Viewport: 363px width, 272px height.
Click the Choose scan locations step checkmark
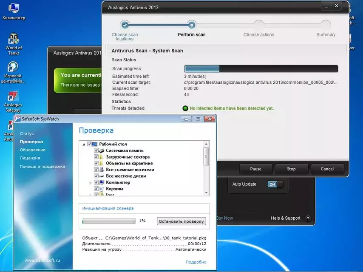[x=125, y=25]
